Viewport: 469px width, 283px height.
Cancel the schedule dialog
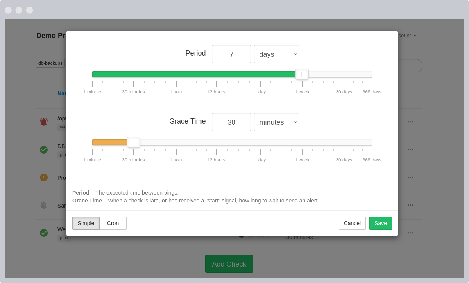click(352, 223)
